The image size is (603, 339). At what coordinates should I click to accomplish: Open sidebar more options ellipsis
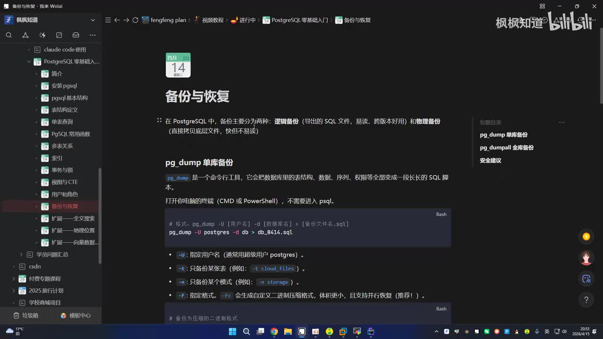92,35
